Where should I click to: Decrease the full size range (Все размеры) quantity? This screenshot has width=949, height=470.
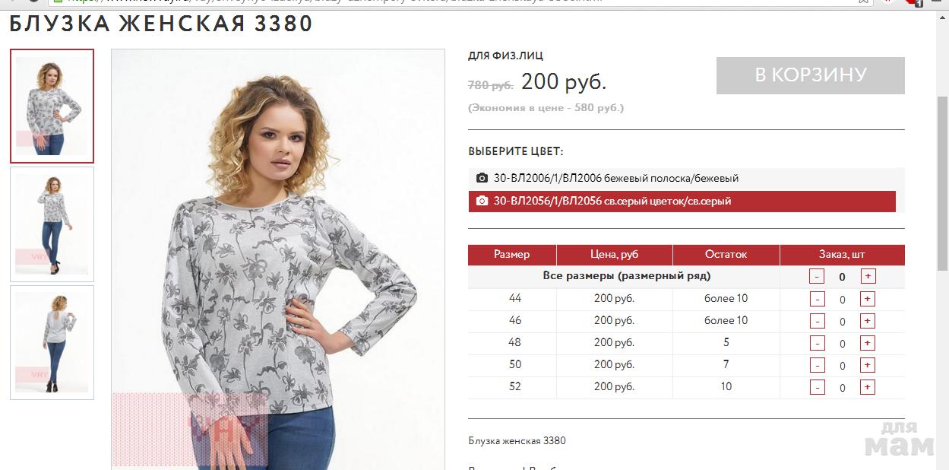pos(817,276)
